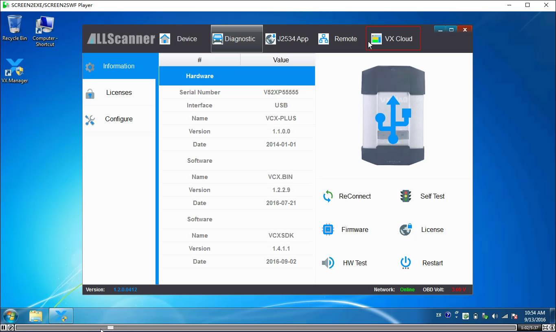Screen dimensions: 556x332
Task: Click the player info icon
Action: point(552,328)
